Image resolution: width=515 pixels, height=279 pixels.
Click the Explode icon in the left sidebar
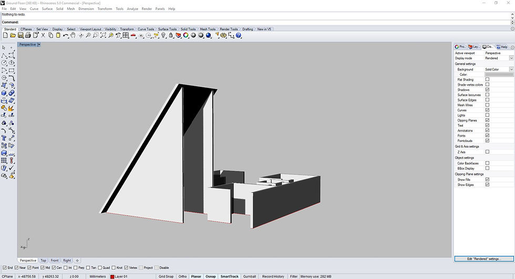[12, 108]
